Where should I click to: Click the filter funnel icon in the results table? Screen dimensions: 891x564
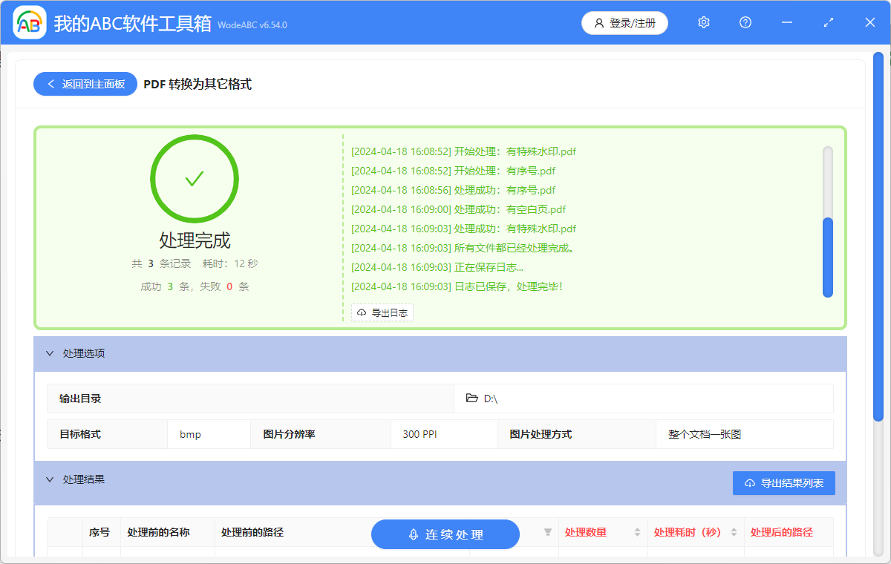tap(547, 532)
